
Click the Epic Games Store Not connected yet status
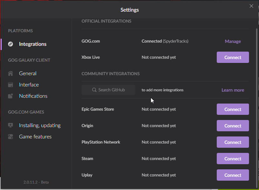point(159,109)
